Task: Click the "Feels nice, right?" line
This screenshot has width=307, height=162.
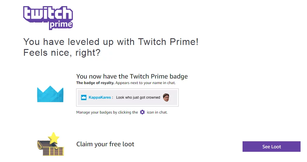Action: [62, 53]
